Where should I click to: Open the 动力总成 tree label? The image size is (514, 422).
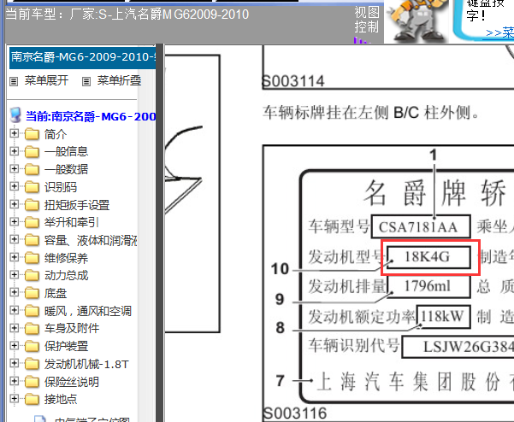click(x=66, y=275)
